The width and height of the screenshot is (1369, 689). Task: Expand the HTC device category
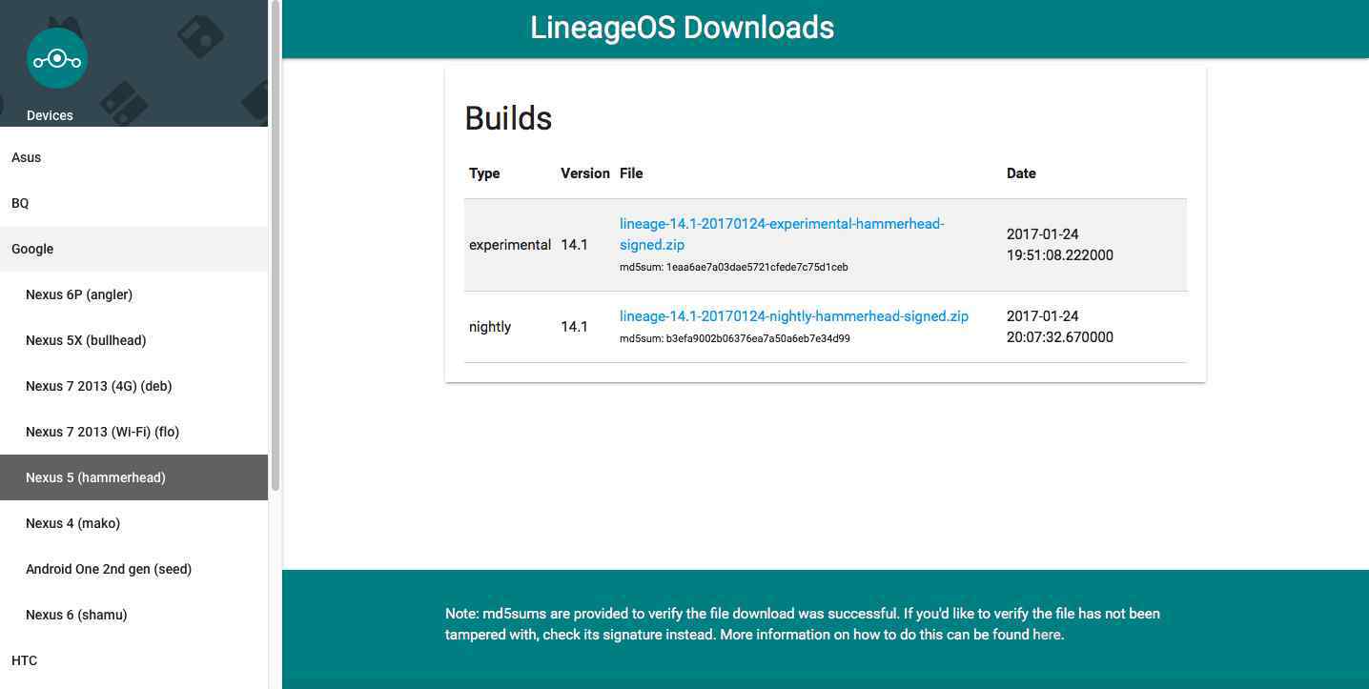pos(133,660)
